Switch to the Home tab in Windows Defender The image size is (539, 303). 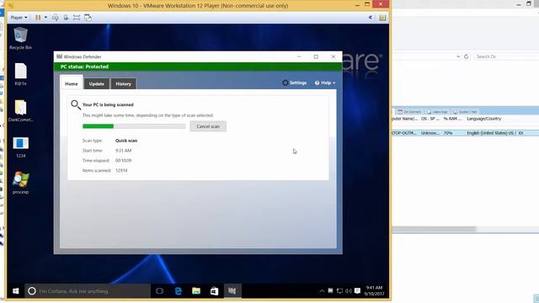tap(72, 83)
